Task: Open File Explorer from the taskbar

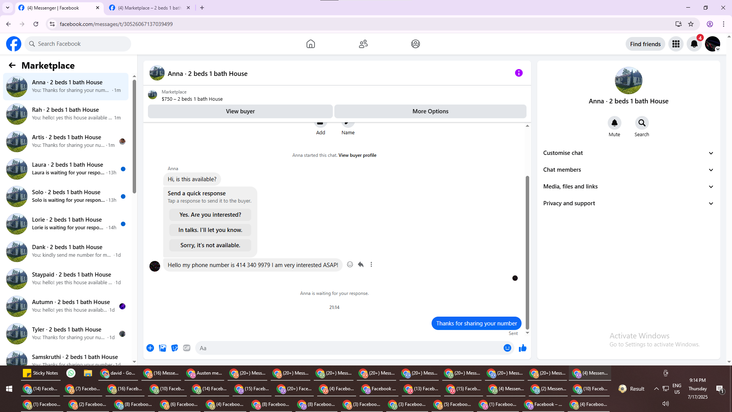Action: pos(88,373)
